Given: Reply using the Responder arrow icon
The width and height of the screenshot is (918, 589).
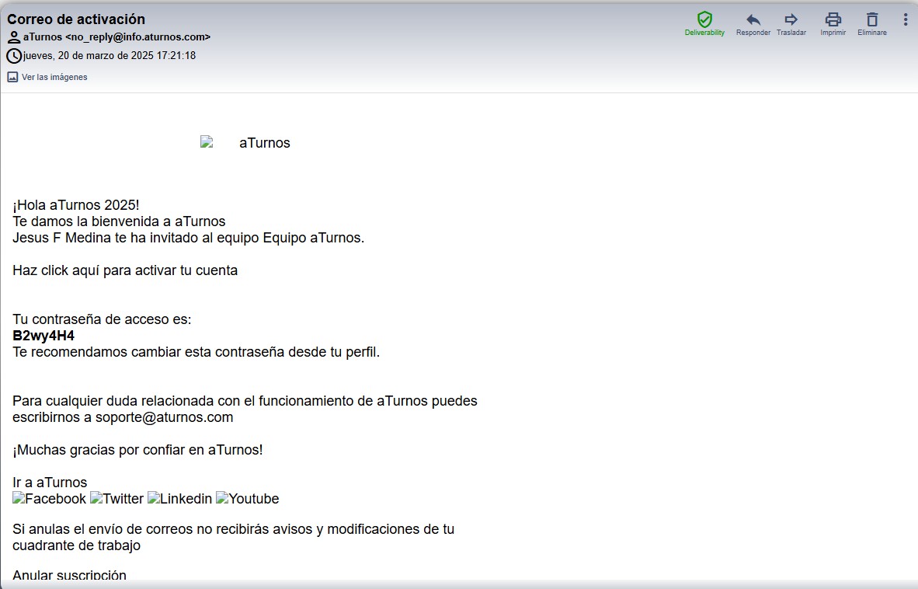Looking at the screenshot, I should [x=753, y=19].
